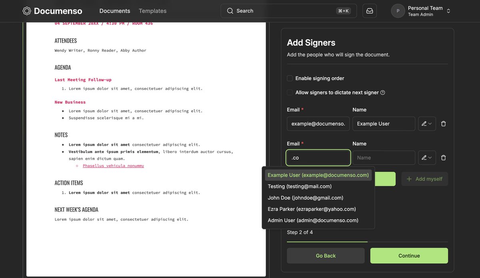This screenshot has width=480, height=278.
Task: Click the Continue button
Action: click(x=409, y=256)
